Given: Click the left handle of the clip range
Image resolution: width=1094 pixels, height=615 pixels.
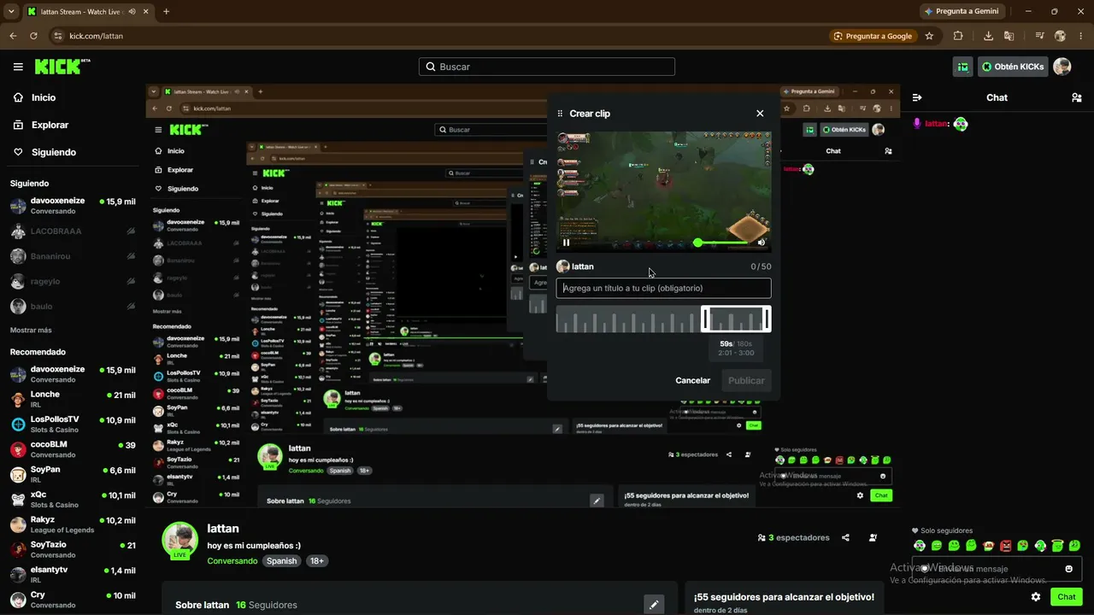Looking at the screenshot, I should pyautogui.click(x=705, y=319).
